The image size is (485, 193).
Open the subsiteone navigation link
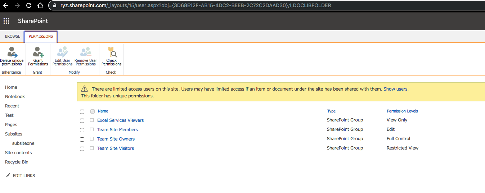click(x=23, y=143)
